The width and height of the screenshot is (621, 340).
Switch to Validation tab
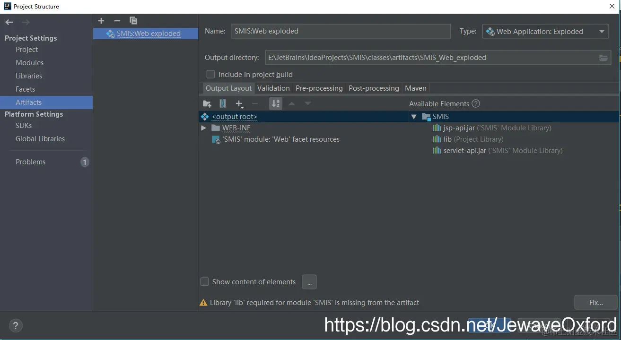pos(273,88)
